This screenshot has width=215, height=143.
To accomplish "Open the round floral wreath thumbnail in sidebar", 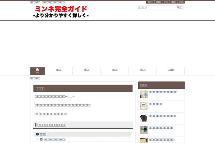I will tap(144, 106).
